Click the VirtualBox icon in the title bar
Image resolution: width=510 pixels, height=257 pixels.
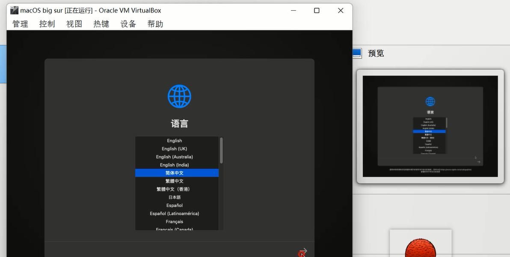tap(14, 10)
